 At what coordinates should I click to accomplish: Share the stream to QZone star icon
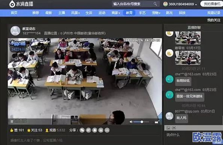coord(101,130)
